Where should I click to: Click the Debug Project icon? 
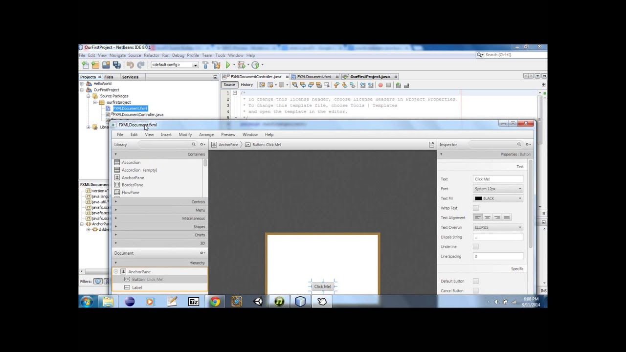coord(241,65)
